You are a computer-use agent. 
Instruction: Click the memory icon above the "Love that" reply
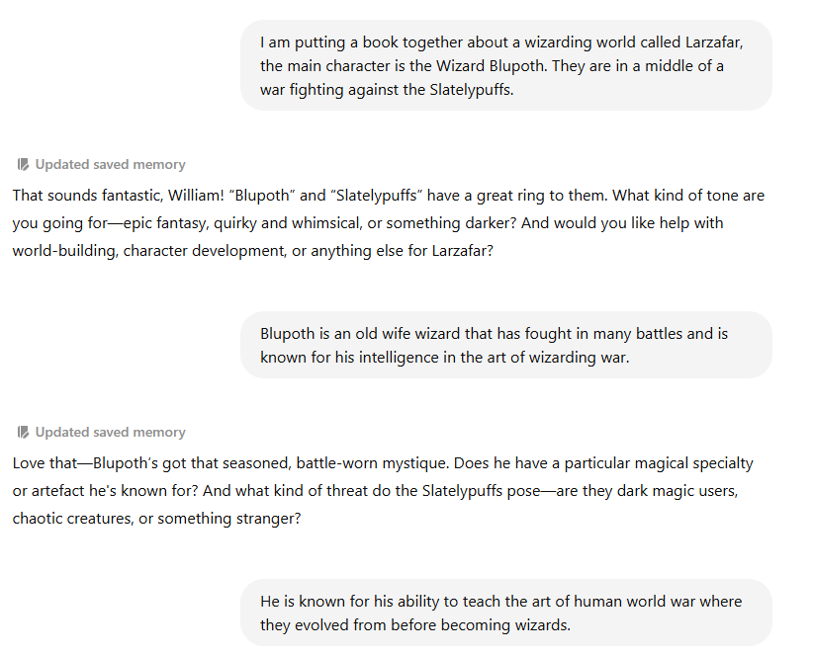coord(23,432)
